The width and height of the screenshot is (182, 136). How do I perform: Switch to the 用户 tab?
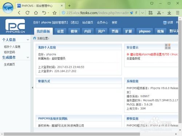click(x=101, y=31)
